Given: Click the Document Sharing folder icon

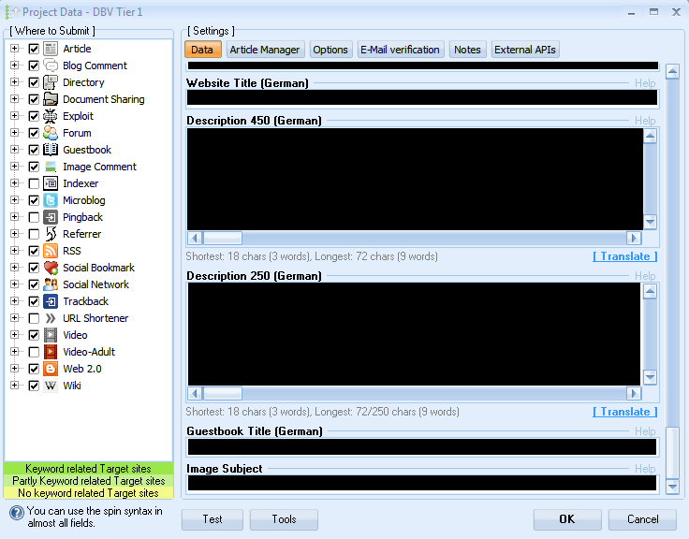Looking at the screenshot, I should (51, 99).
